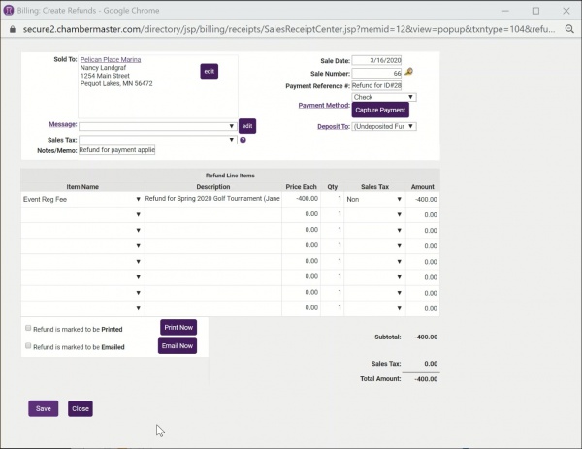Screen dimensions: 582x449
Task: Click the app icon in the title bar
Action: tap(12, 9)
